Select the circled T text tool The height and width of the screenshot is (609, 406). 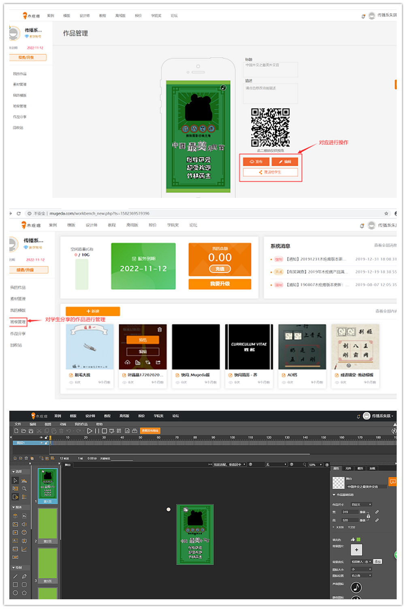24,532
